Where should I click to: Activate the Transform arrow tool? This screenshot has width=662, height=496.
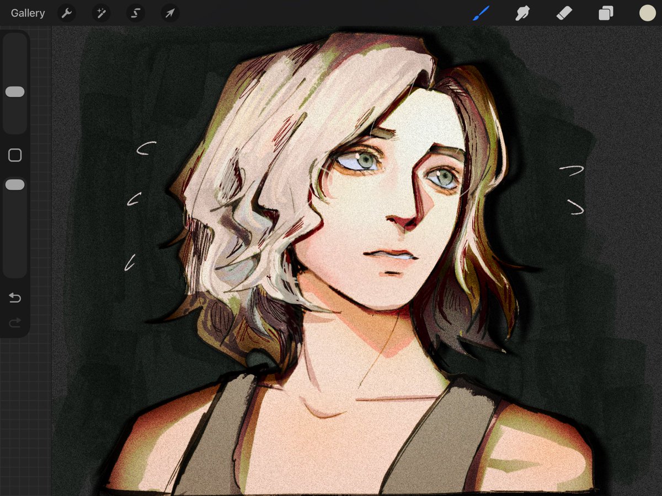[x=170, y=13]
